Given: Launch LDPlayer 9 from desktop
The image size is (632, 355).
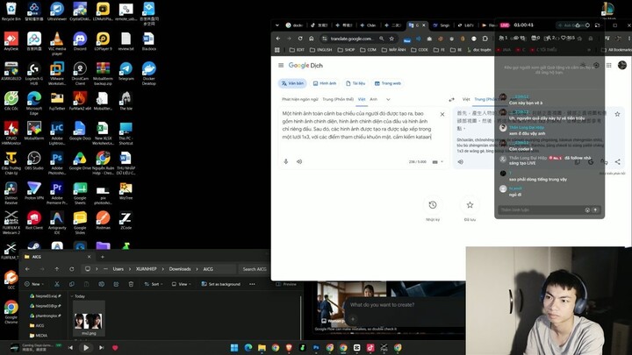Looking at the screenshot, I should click(x=103, y=41).
